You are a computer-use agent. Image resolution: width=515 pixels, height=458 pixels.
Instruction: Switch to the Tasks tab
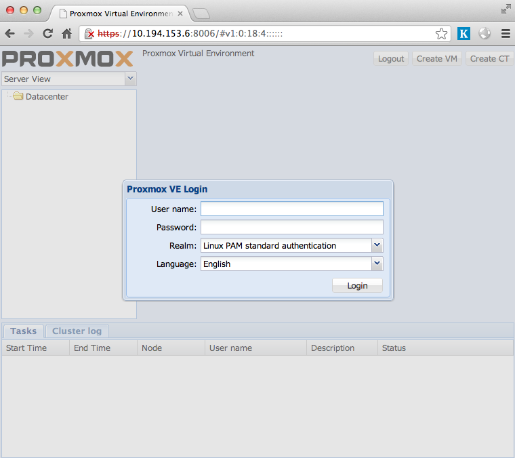pyautogui.click(x=23, y=331)
